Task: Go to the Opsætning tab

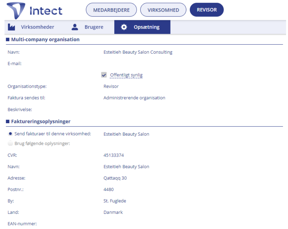Action: (x=142, y=27)
